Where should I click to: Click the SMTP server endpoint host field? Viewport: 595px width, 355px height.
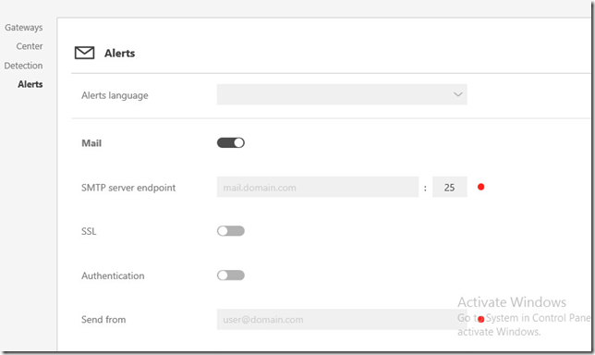[318, 187]
